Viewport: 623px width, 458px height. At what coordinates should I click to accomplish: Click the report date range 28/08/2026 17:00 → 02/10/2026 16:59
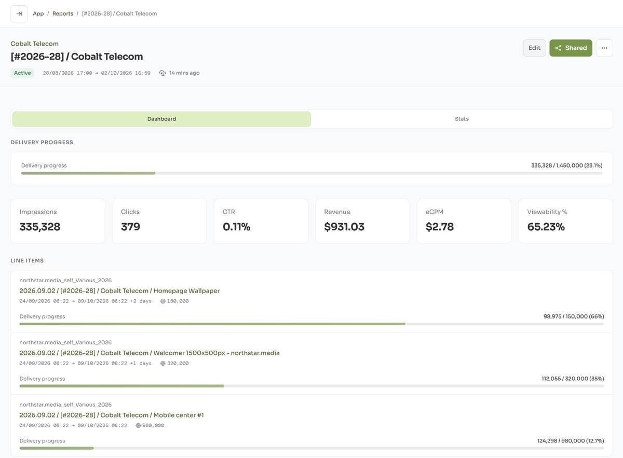(x=97, y=73)
